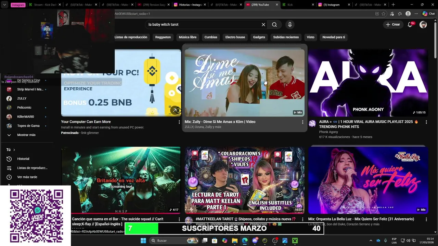Click the taskbar Buscar search box

tap(174, 241)
